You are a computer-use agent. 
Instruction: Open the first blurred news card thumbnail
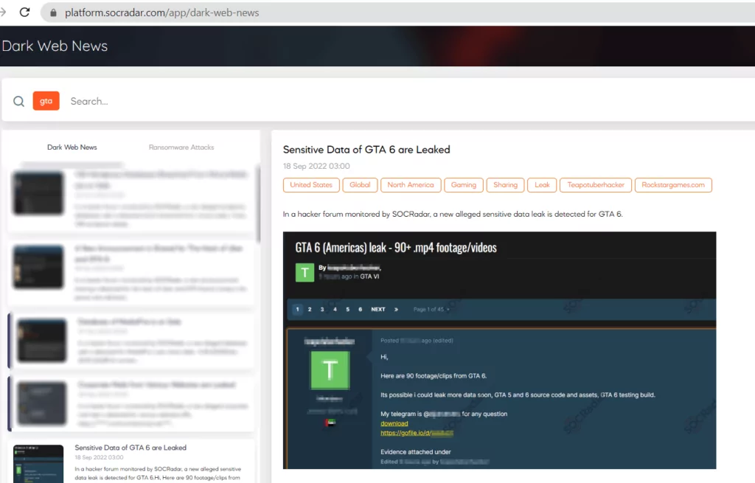tap(38, 192)
